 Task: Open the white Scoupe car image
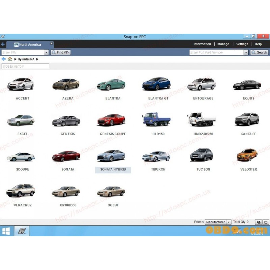pos(21,157)
